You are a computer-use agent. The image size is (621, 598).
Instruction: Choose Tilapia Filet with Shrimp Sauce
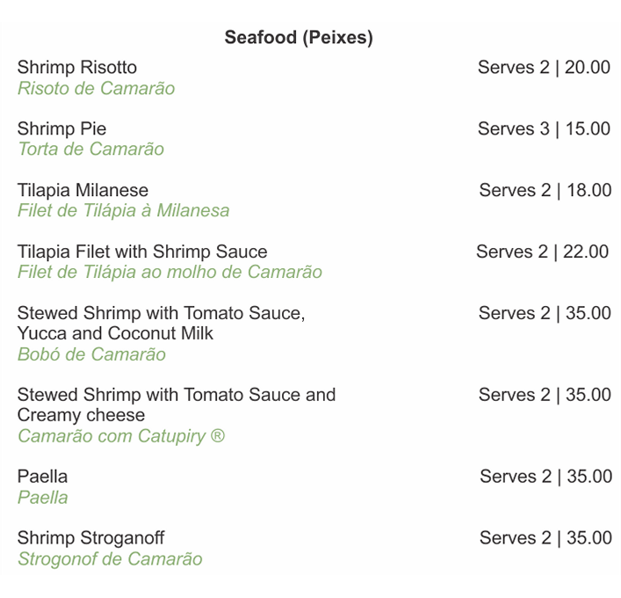pyautogui.click(x=142, y=252)
